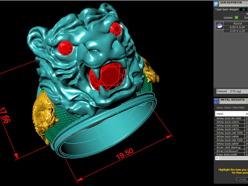Click the Calculate button
This screenshot has width=248, height=186.
click(242, 179)
